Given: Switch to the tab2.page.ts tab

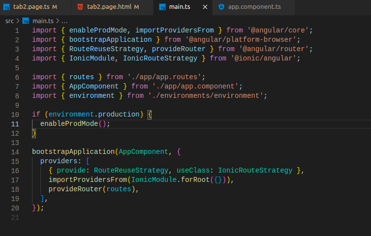Looking at the screenshot, I should tap(32, 7).
